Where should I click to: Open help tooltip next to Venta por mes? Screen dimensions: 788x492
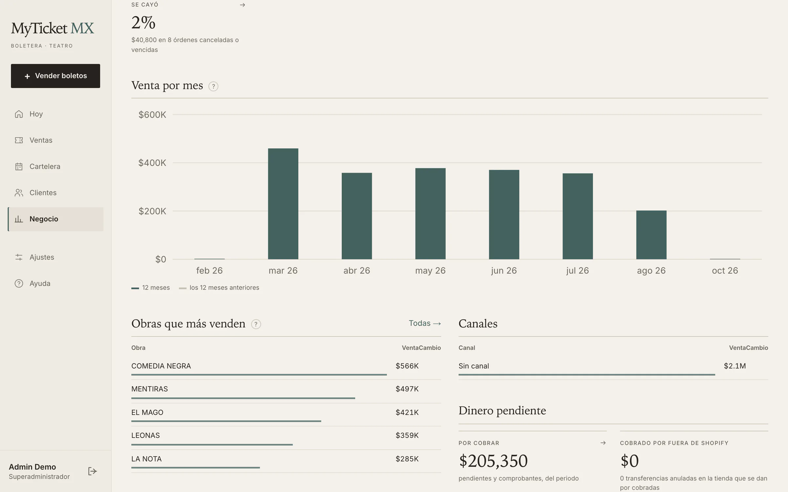pos(213,86)
